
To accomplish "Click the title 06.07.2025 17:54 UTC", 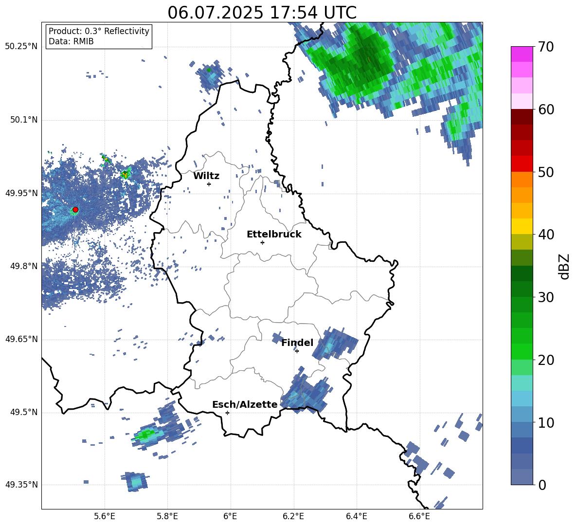I will pyautogui.click(x=262, y=13).
